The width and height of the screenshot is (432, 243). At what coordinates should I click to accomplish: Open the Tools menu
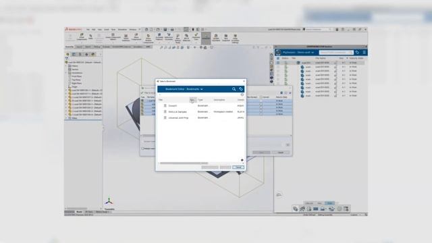[113, 30]
